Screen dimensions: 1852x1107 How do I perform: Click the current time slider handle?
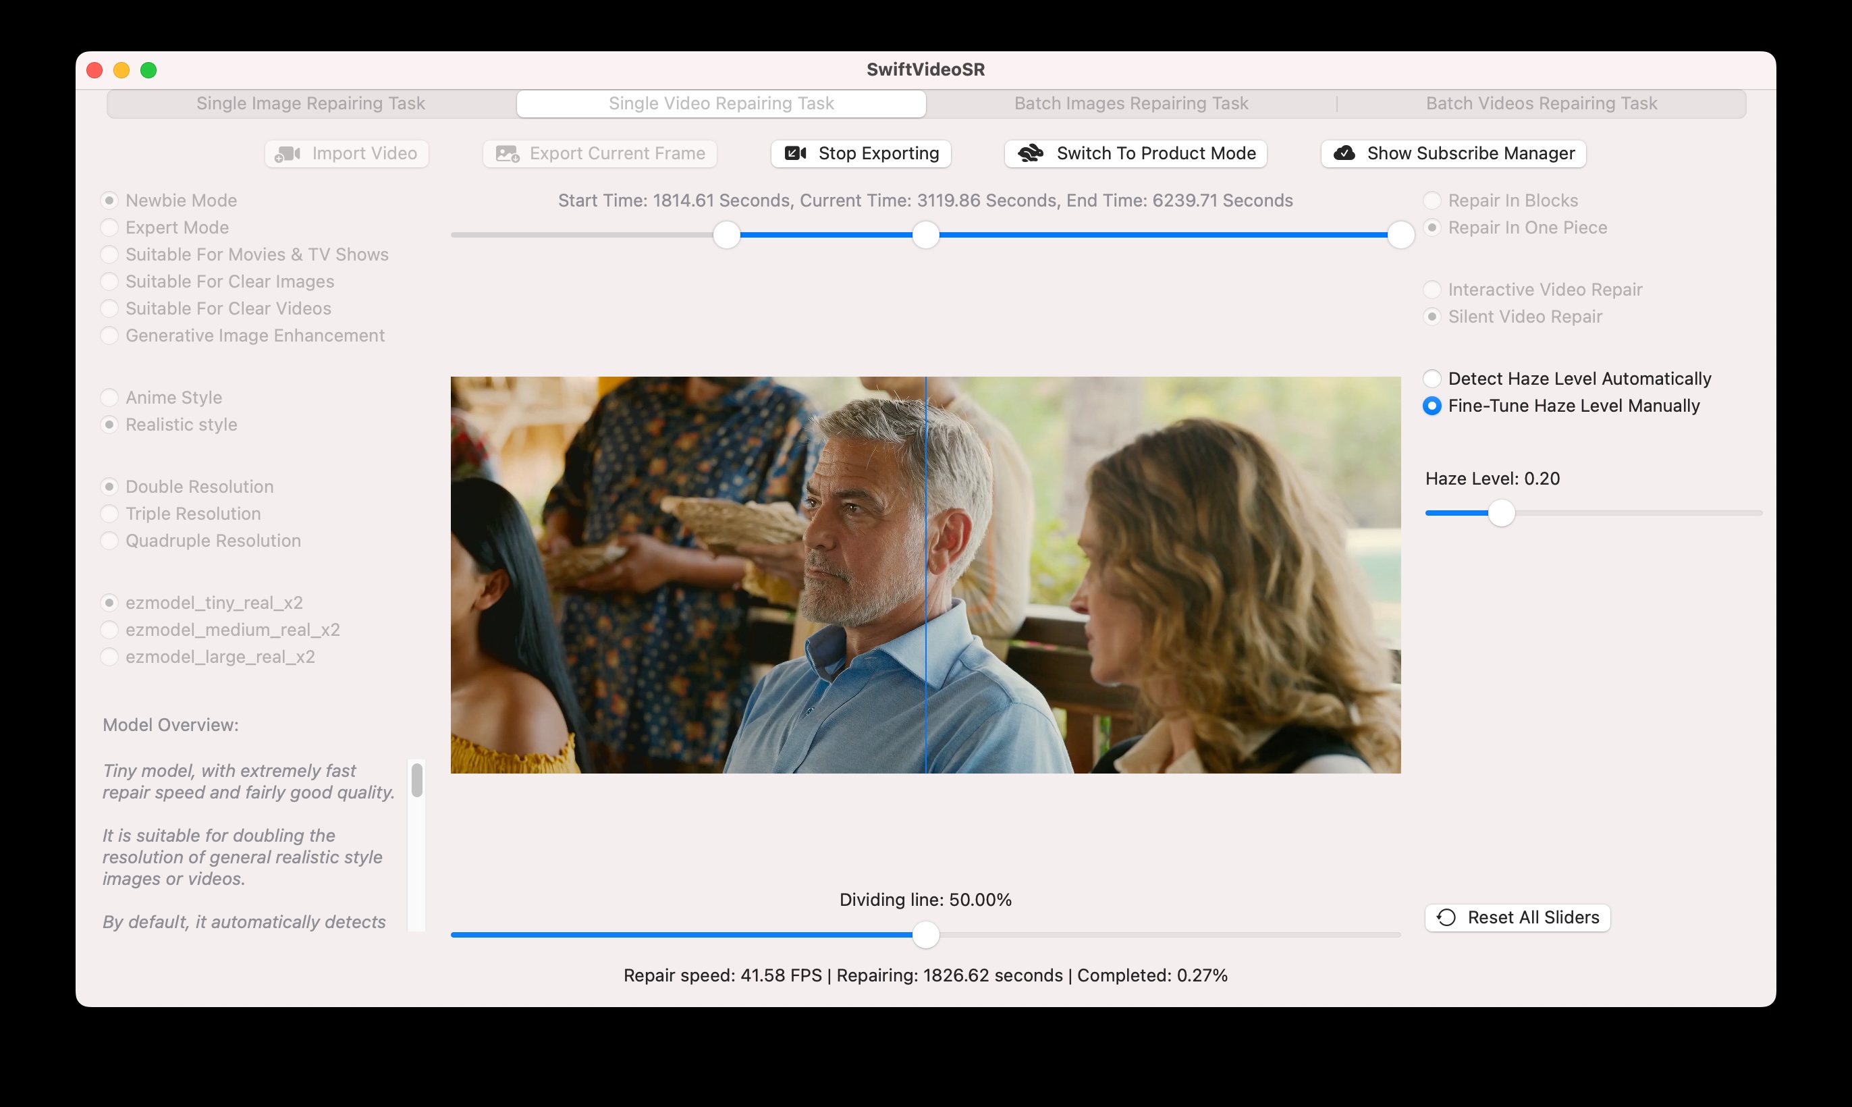(925, 235)
